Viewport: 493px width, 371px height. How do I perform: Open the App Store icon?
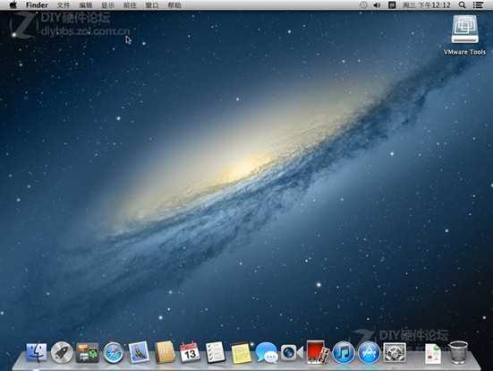369,353
